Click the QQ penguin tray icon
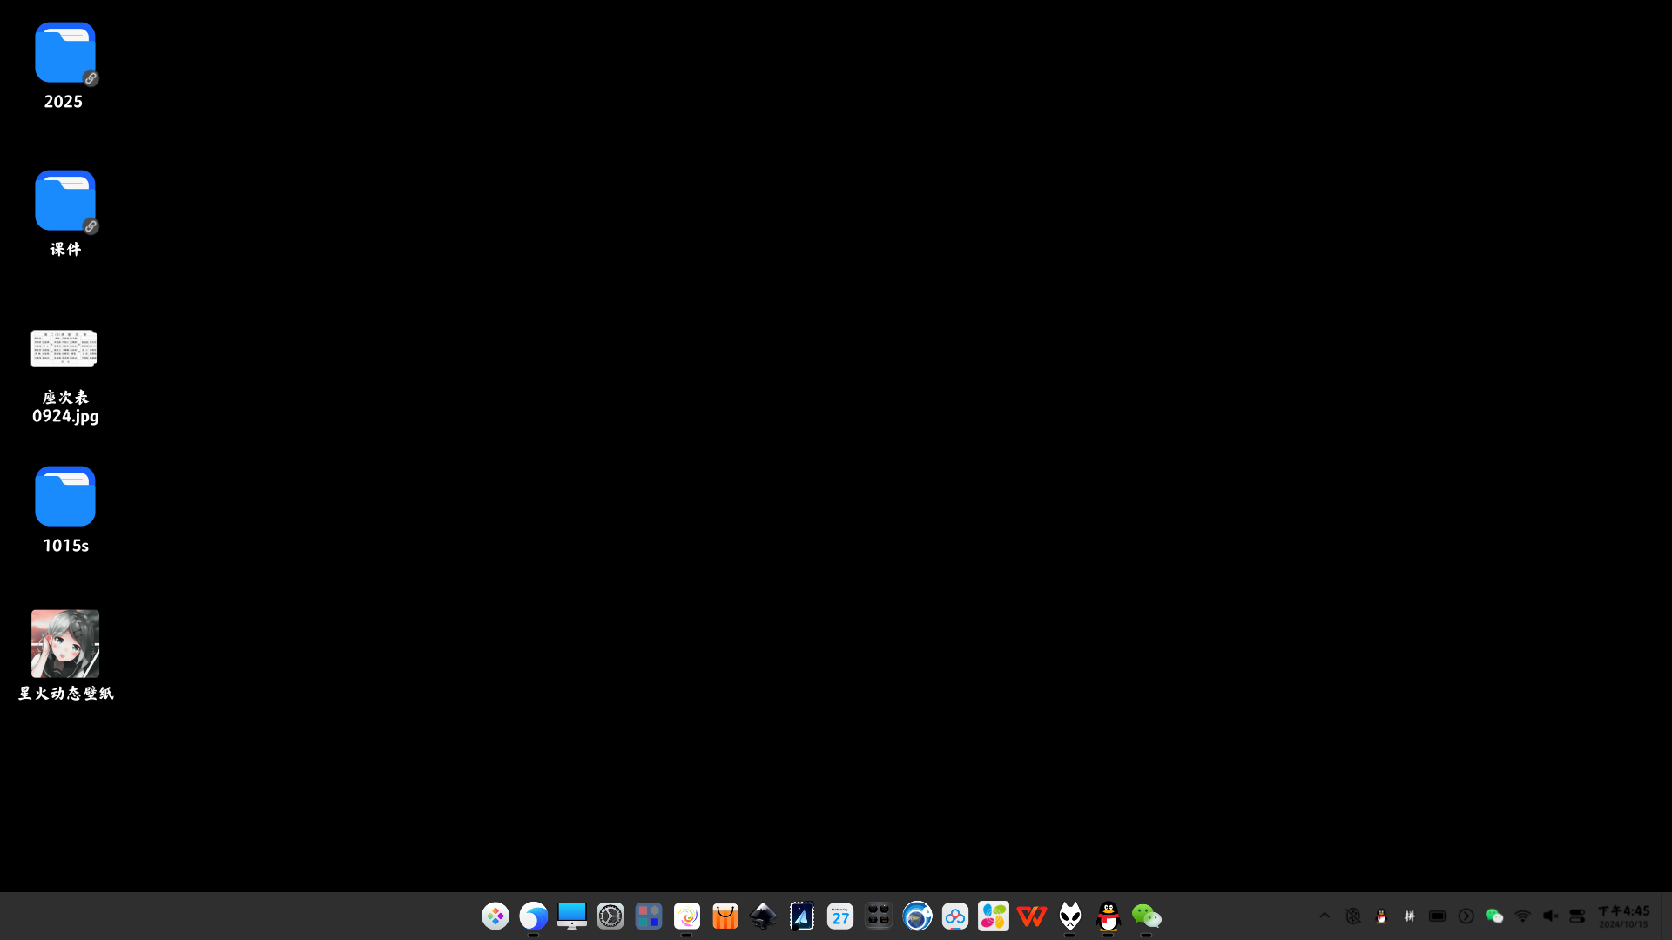 (1381, 916)
